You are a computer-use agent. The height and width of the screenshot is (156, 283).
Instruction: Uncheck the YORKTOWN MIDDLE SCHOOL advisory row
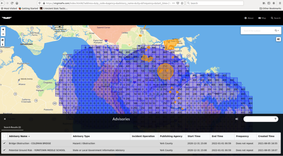pyautogui.click(x=4, y=150)
